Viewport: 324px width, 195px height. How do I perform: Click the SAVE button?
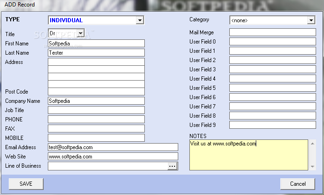coord(26,184)
